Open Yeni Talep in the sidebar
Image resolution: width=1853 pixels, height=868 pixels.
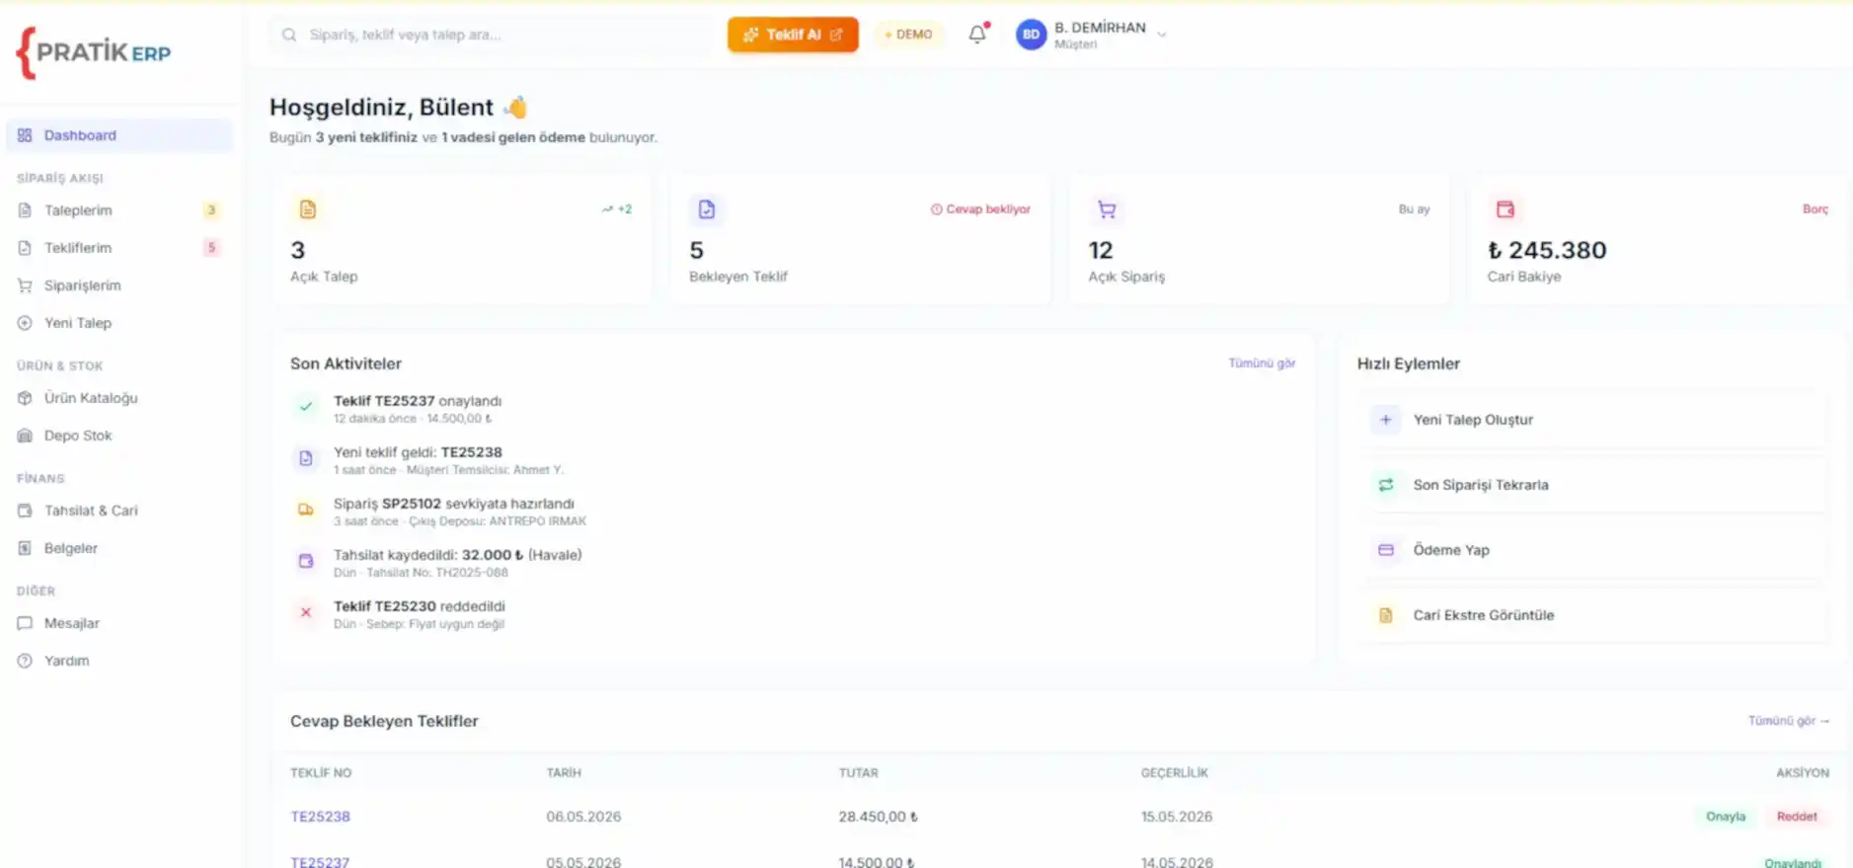119,323
